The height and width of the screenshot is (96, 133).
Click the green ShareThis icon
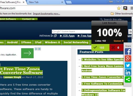click(128, 79)
